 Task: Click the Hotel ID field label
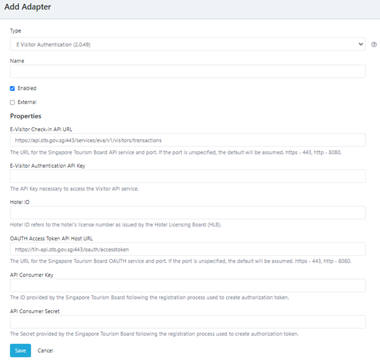pos(19,201)
